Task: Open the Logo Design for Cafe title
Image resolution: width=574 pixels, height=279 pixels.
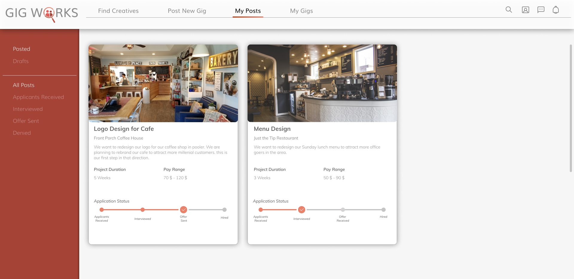Action: pyautogui.click(x=124, y=129)
